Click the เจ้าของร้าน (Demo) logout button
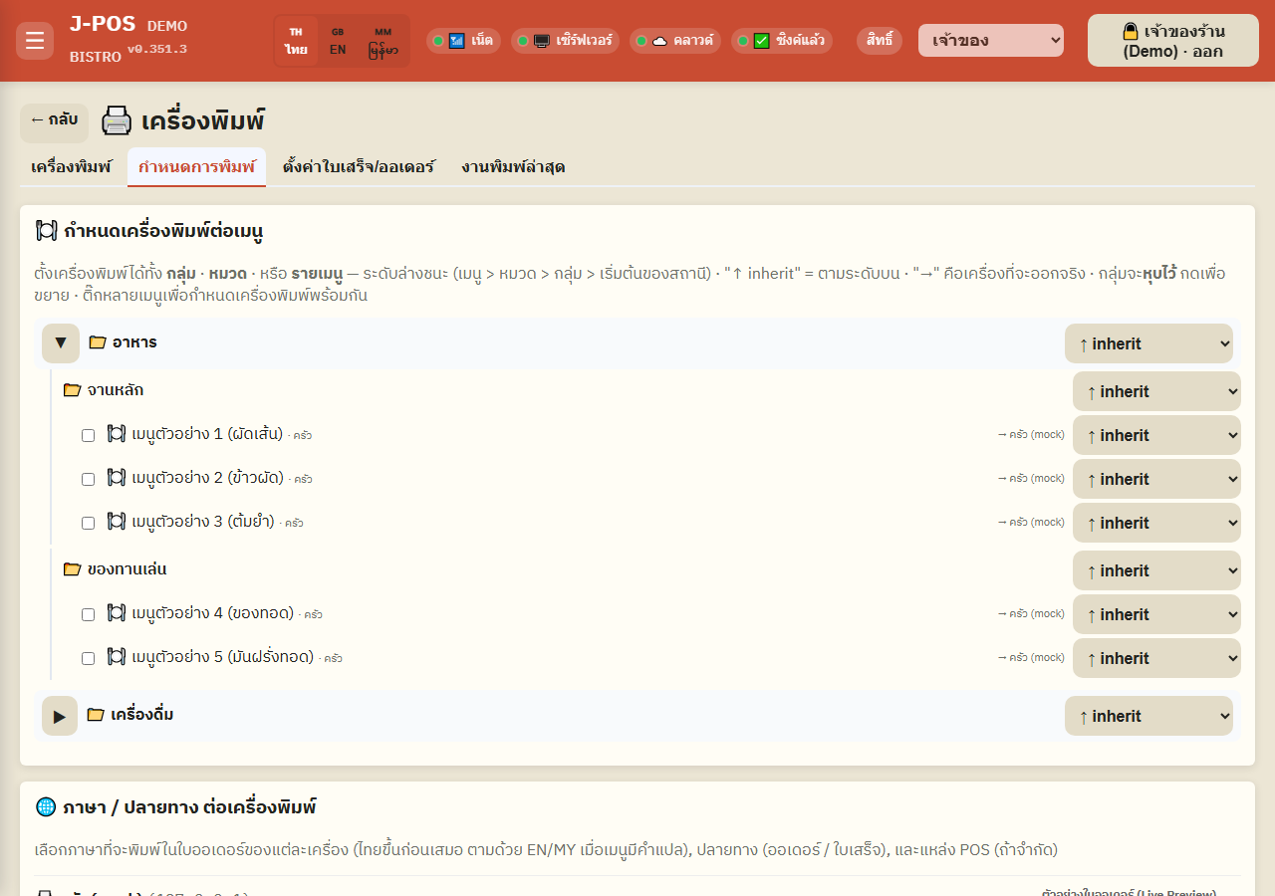 [1173, 41]
